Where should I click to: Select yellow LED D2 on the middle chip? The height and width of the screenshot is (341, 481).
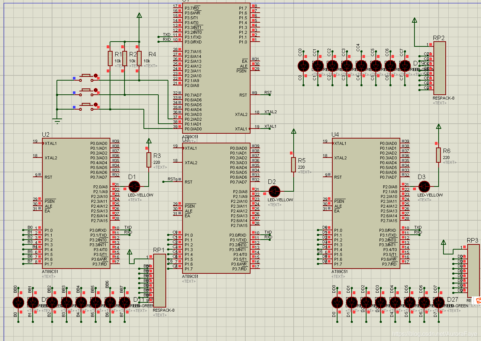tap(274, 191)
